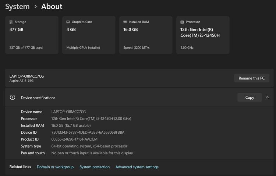Click the Processor chip icon
The image size is (276, 176).
tap(182, 22)
